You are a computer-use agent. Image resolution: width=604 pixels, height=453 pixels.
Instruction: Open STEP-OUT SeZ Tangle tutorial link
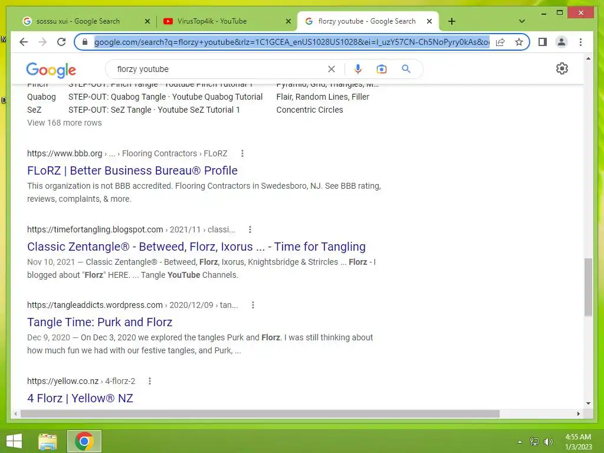[154, 110]
